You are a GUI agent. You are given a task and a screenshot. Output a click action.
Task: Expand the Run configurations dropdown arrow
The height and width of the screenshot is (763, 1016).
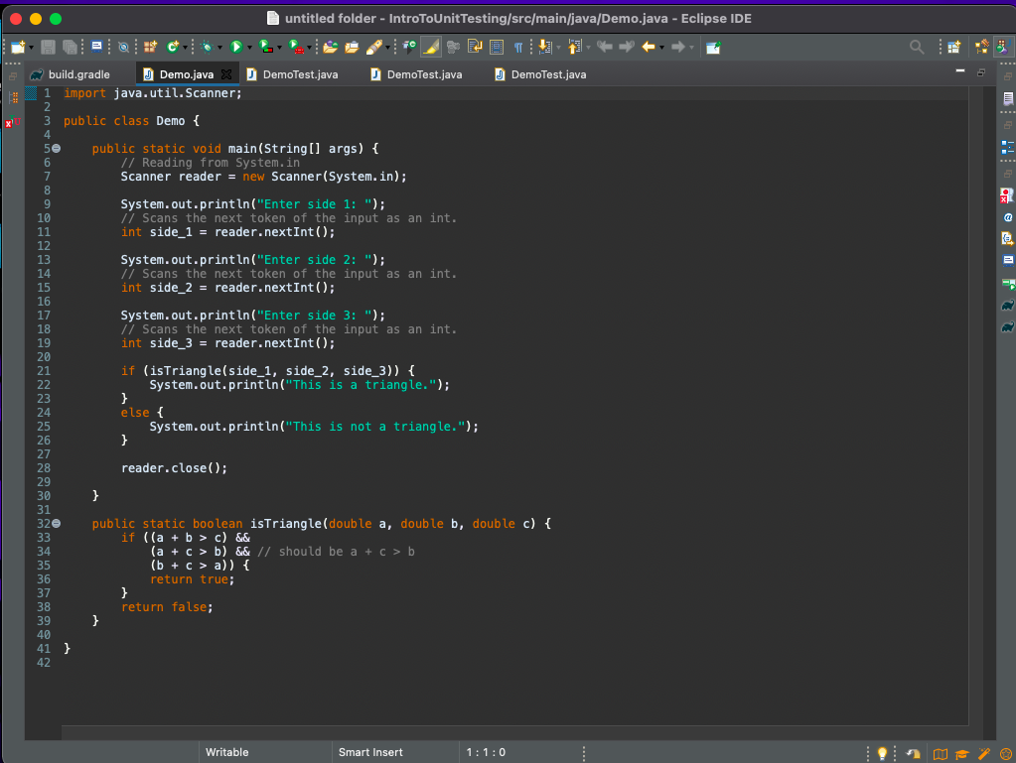coord(249,48)
